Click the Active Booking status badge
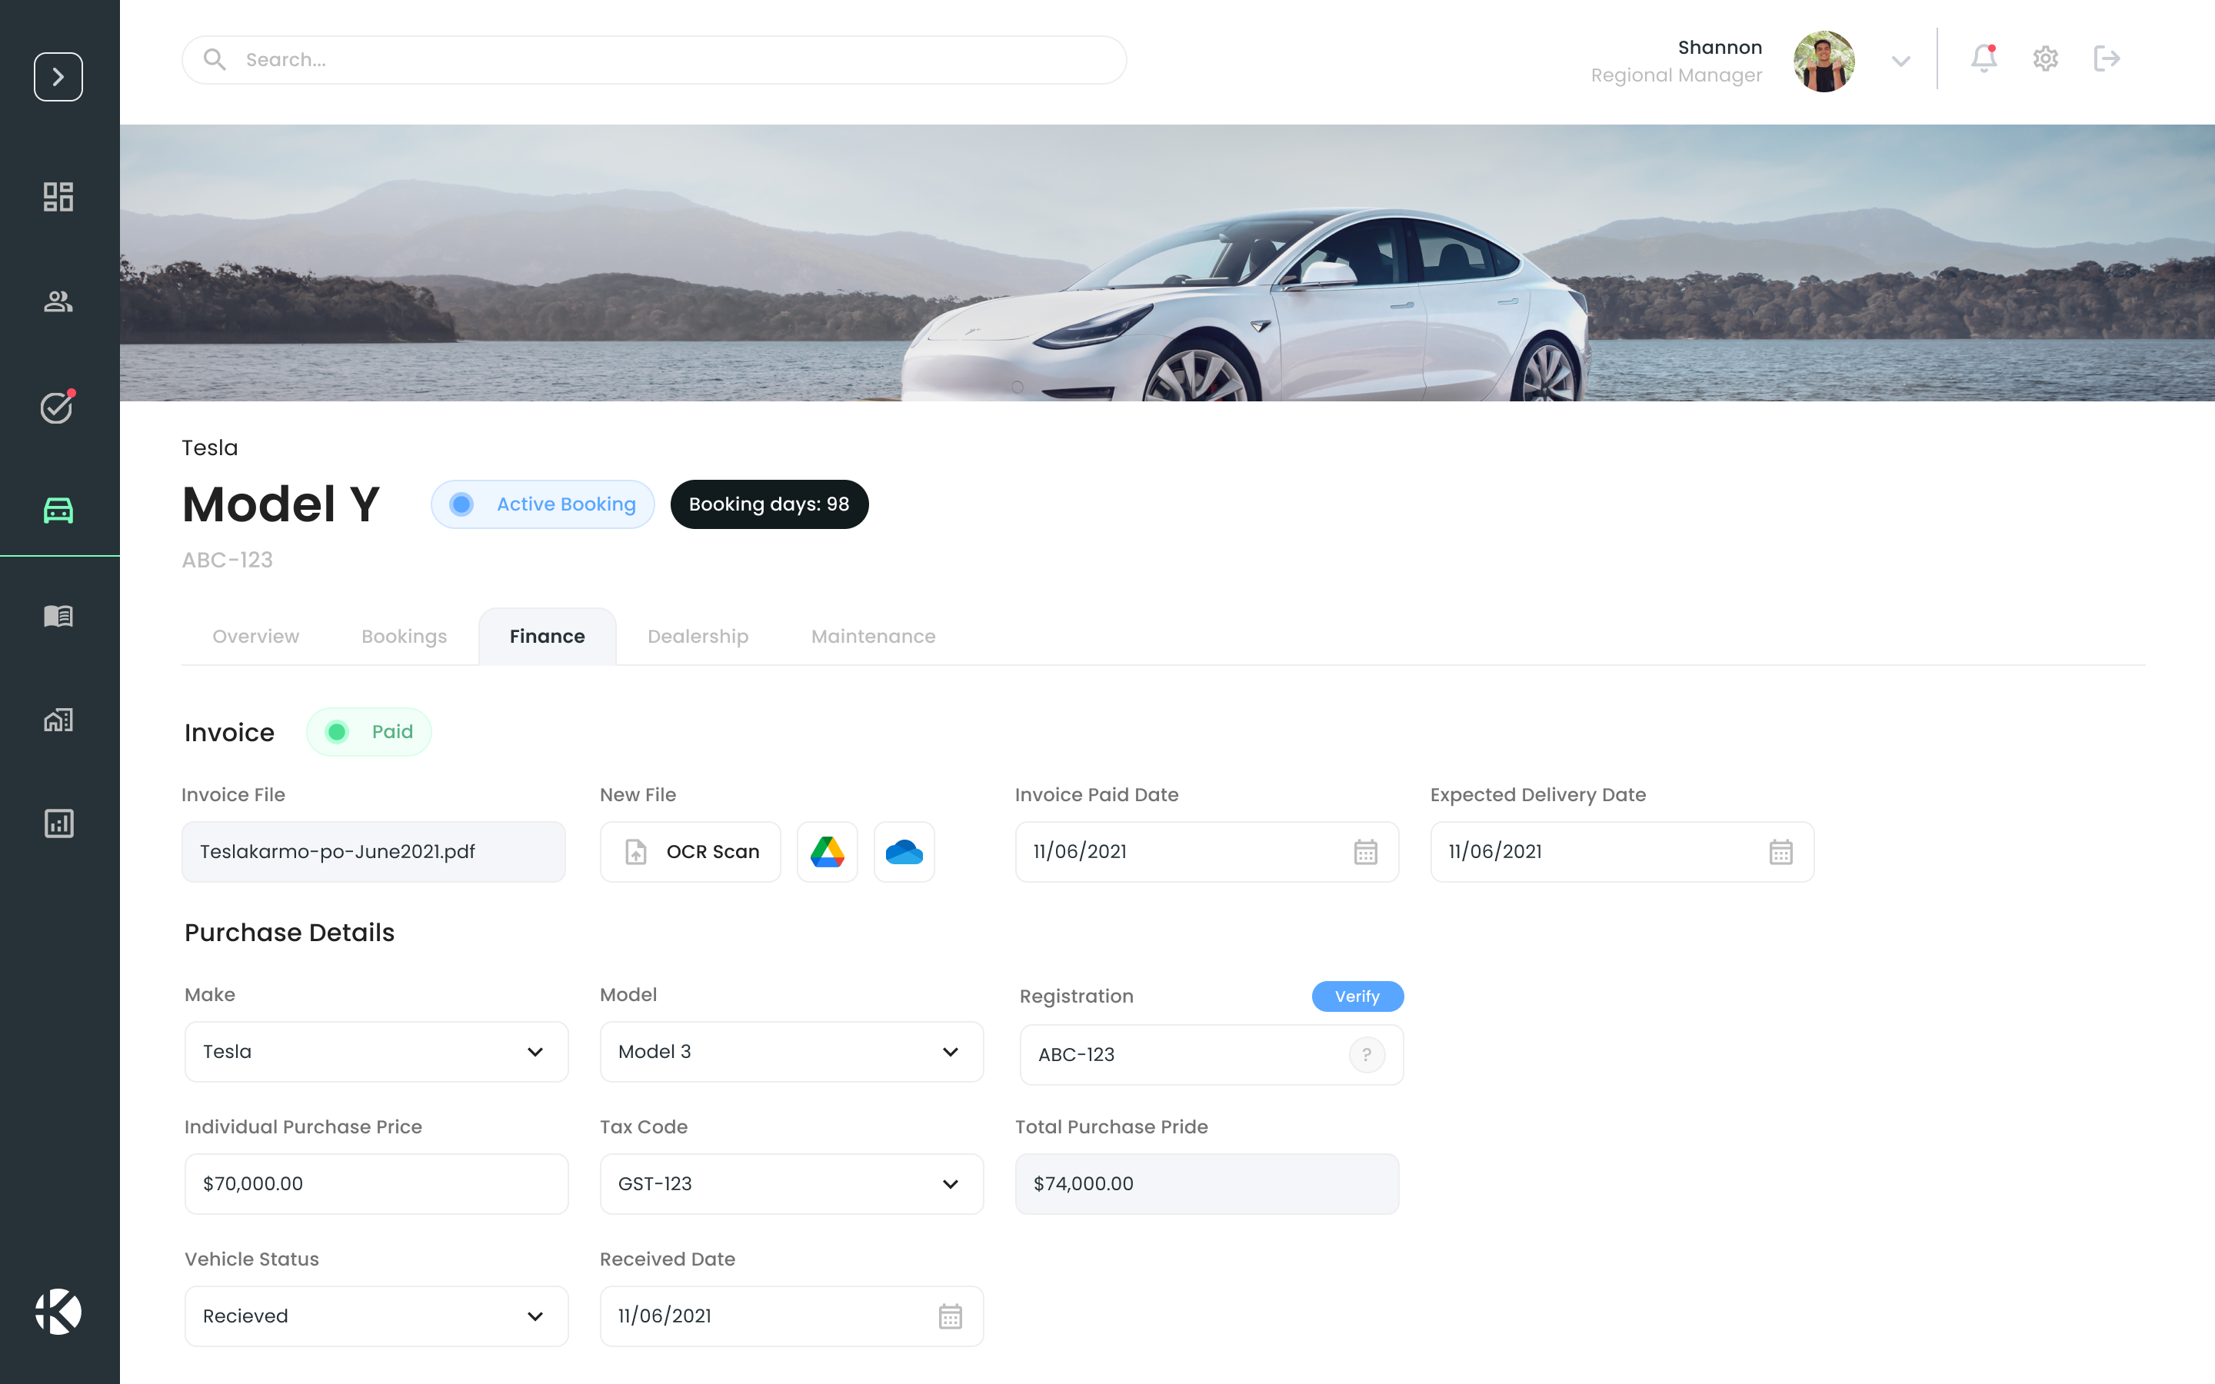2215x1384 pixels. click(x=542, y=504)
